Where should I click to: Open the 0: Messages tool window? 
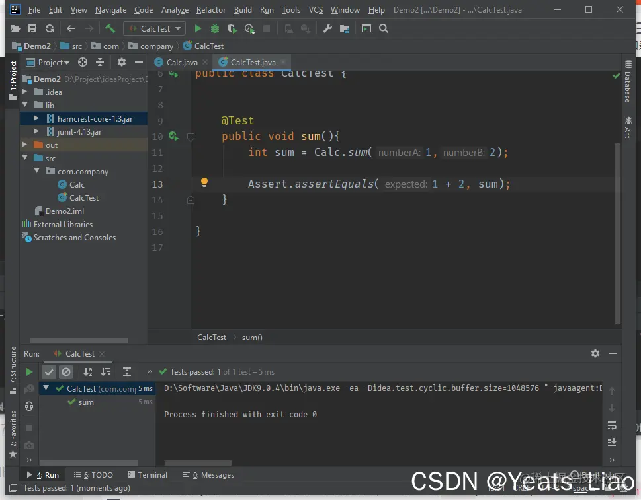[208, 475]
